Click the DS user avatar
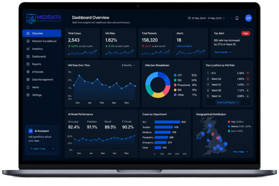This screenshot has width=279, height=186. click(248, 18)
